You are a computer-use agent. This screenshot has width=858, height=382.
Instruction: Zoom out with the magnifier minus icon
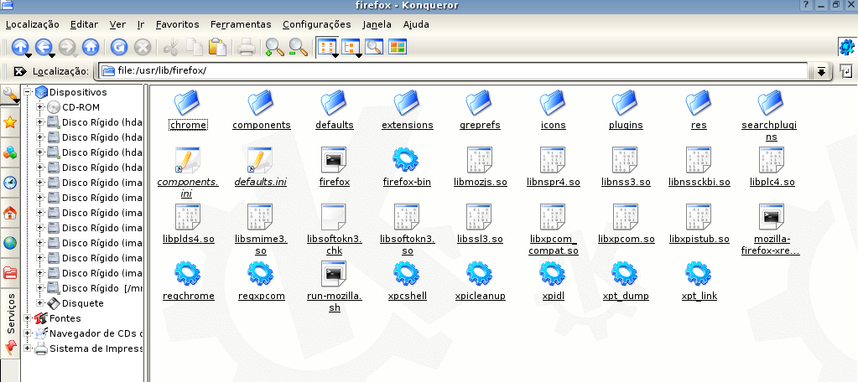[299, 47]
